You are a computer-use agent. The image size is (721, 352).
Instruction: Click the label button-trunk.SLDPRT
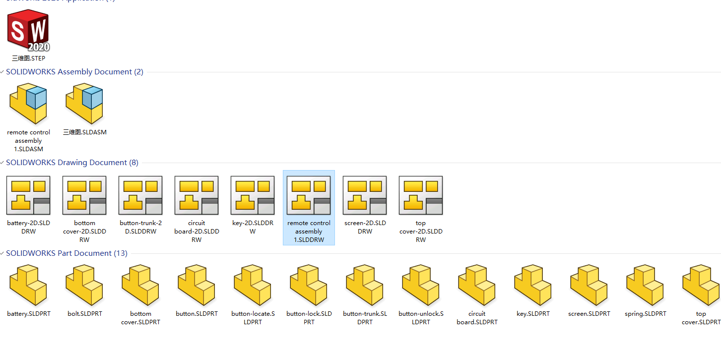(x=365, y=318)
